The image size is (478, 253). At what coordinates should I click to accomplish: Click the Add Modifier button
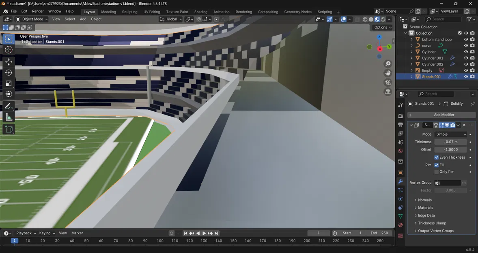click(x=441, y=115)
